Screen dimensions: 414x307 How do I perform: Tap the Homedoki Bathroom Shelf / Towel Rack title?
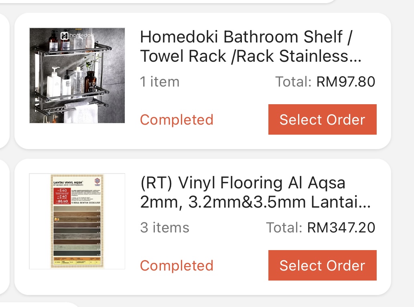coord(251,46)
